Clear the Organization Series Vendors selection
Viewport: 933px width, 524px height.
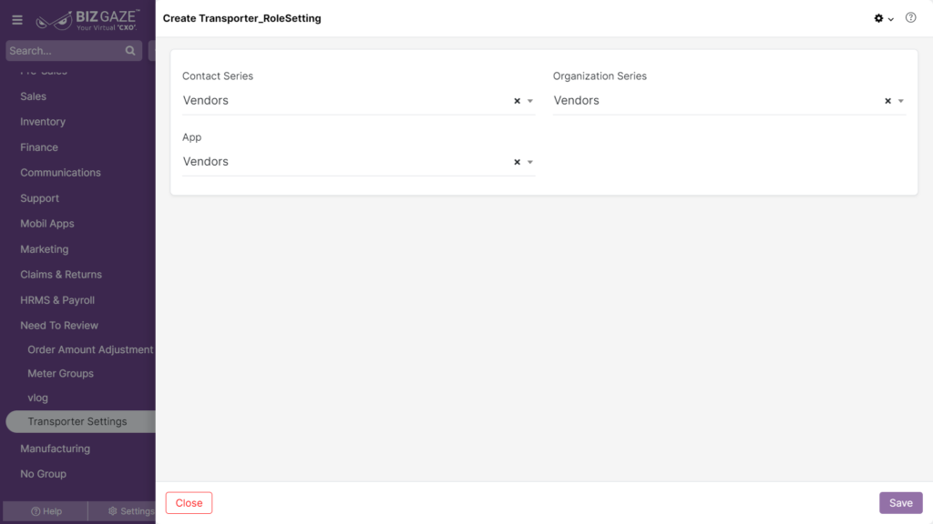pyautogui.click(x=887, y=101)
